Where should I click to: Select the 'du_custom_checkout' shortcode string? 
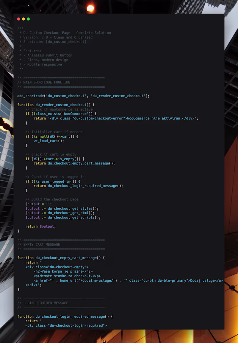click(x=65, y=96)
